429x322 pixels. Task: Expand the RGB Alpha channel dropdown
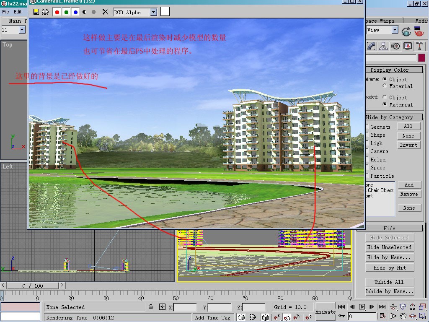pos(153,12)
